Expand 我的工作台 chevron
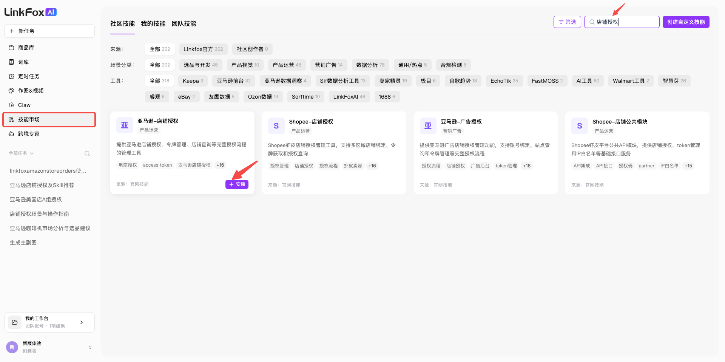The height and width of the screenshot is (362, 725). tap(82, 322)
